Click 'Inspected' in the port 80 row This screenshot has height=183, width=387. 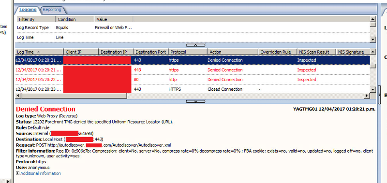(x=307, y=80)
